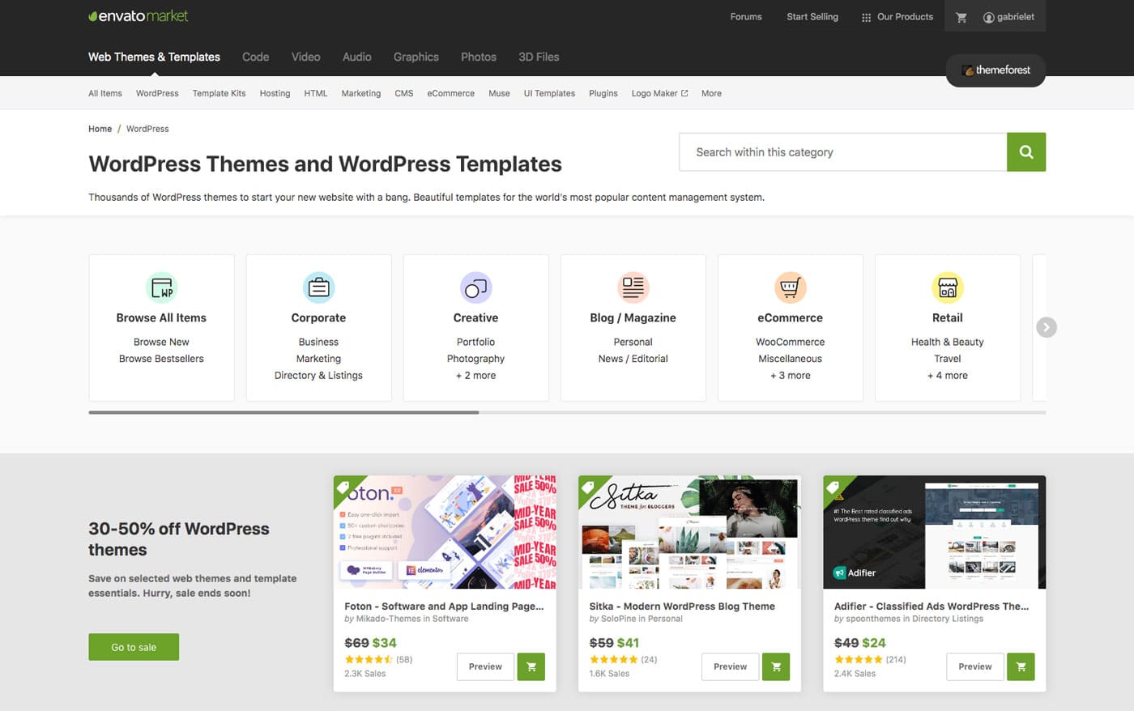Click the Creative shapes icon

coord(475,287)
